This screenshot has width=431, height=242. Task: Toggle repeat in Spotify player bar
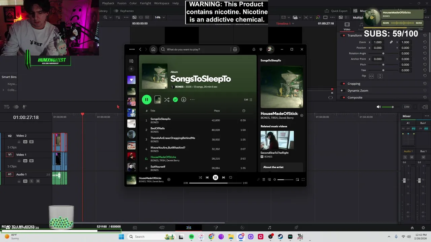coord(231,177)
